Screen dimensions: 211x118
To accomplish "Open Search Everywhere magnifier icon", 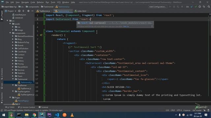I will [x=209, y=7].
